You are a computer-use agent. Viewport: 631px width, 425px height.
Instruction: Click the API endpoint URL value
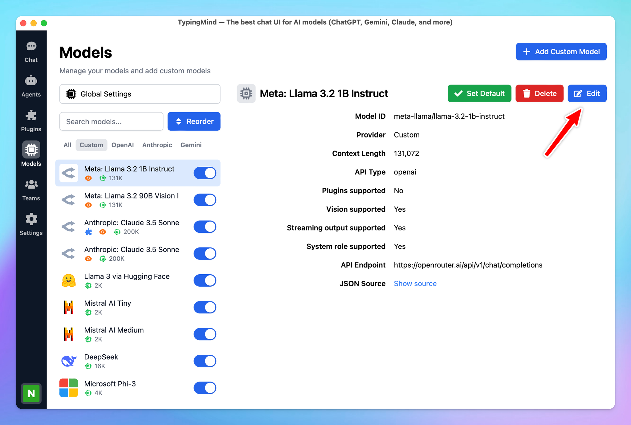[468, 265]
